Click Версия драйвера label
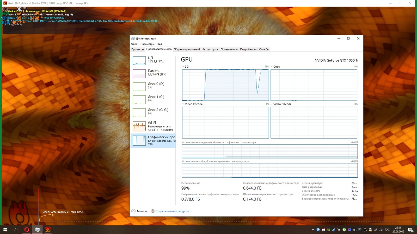The height and width of the screenshot is (234, 417). point(312,183)
